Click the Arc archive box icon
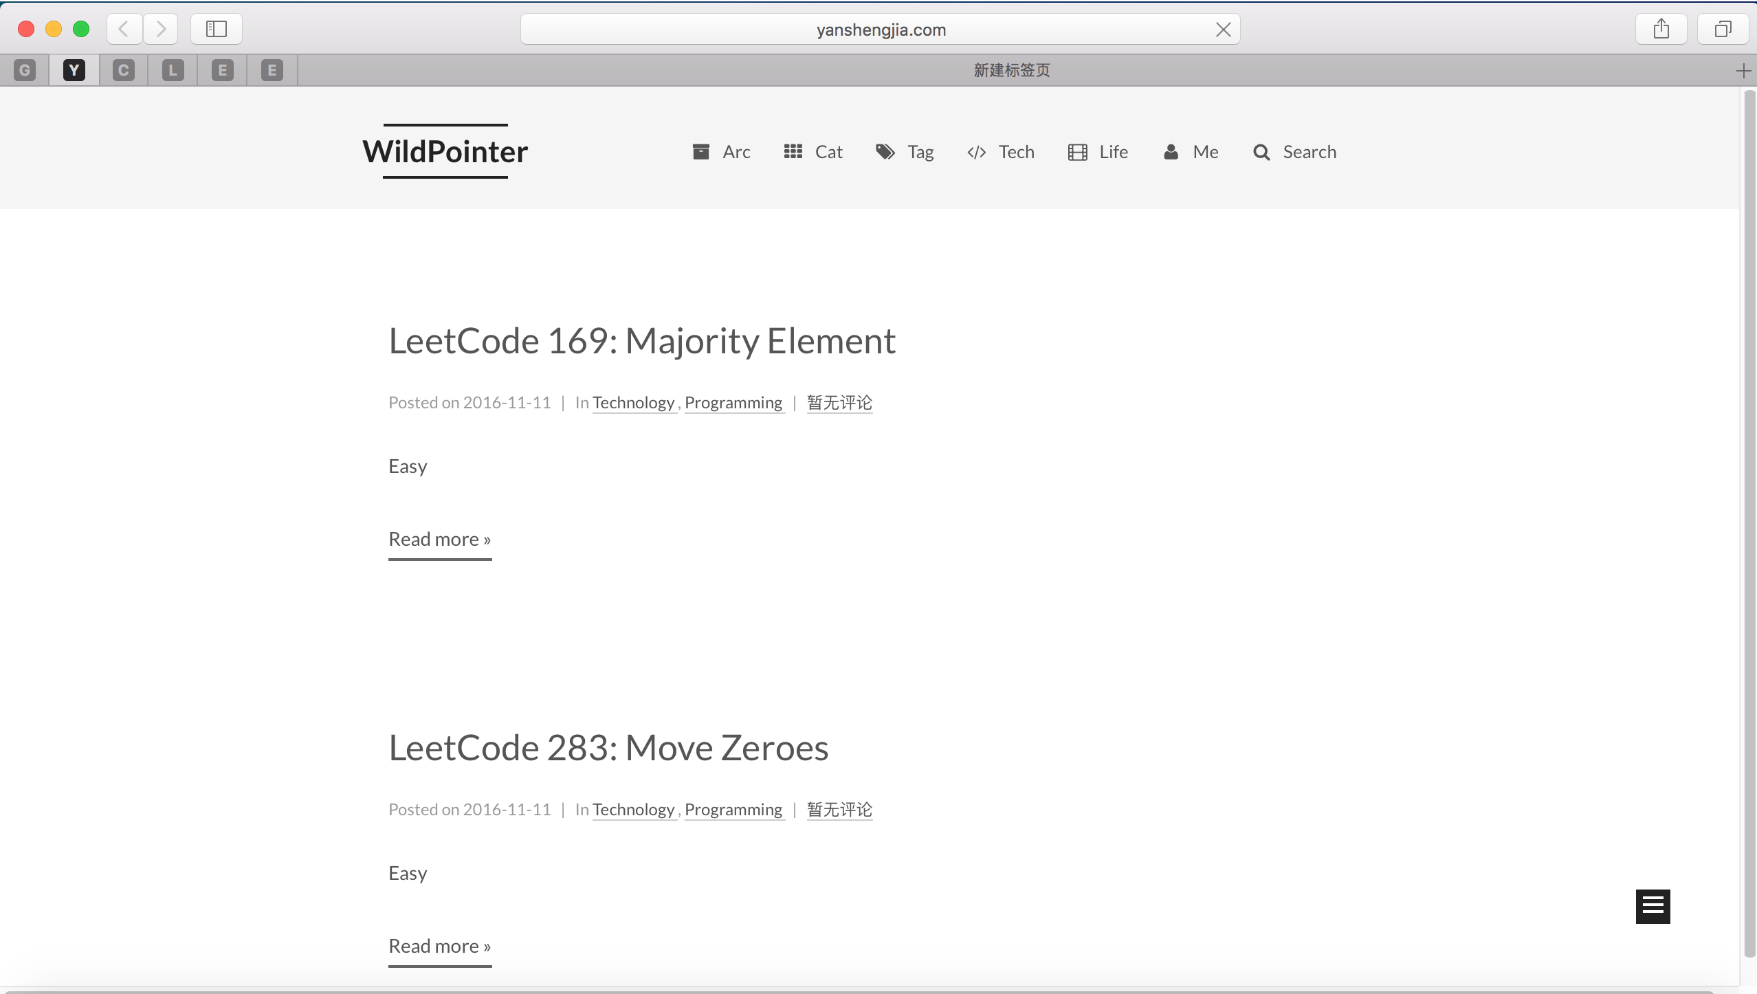Viewport: 1757px width, 994px height. (700, 152)
